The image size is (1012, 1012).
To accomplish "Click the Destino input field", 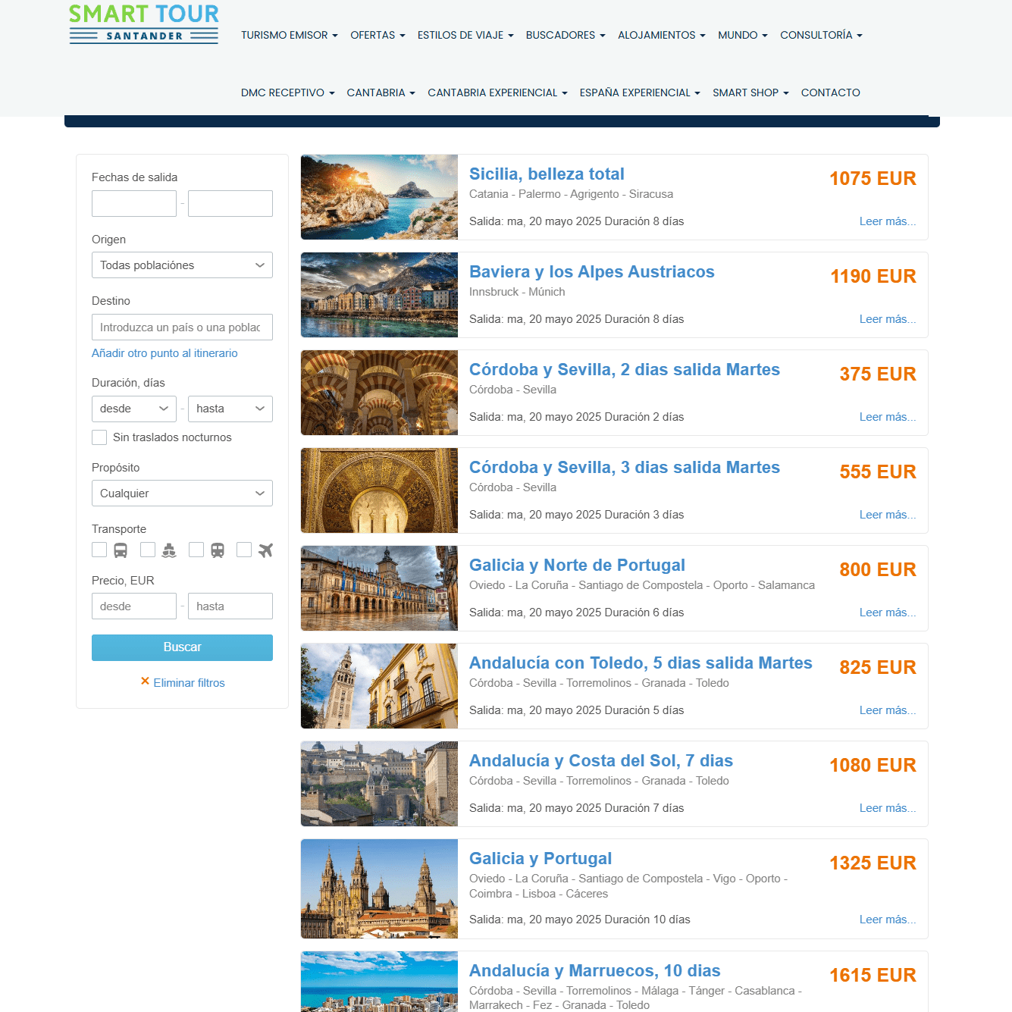I will (x=182, y=327).
